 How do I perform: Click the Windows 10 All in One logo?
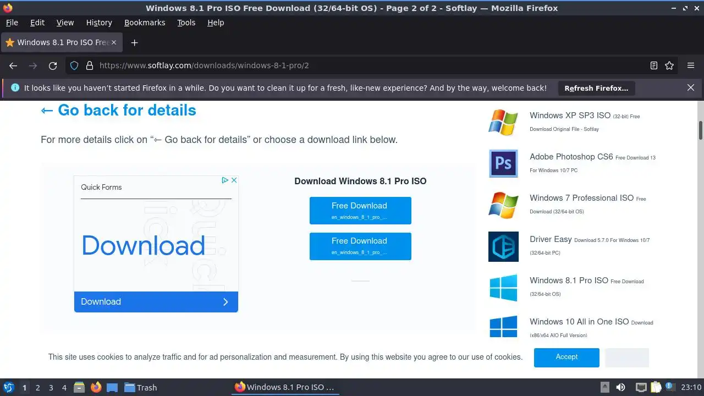tap(503, 327)
